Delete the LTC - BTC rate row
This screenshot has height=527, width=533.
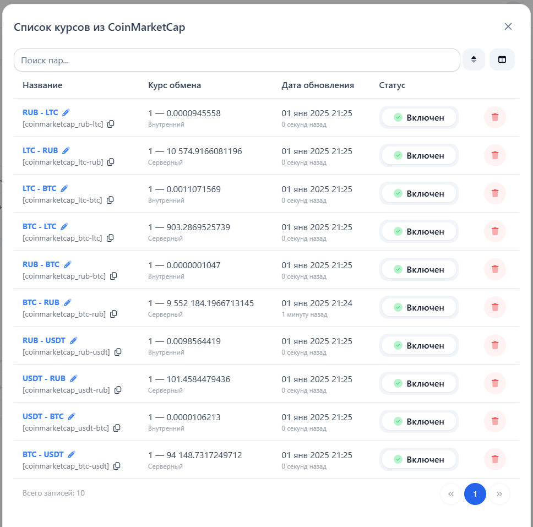click(x=494, y=193)
